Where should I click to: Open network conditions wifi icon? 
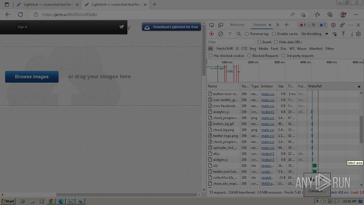tap(334, 34)
